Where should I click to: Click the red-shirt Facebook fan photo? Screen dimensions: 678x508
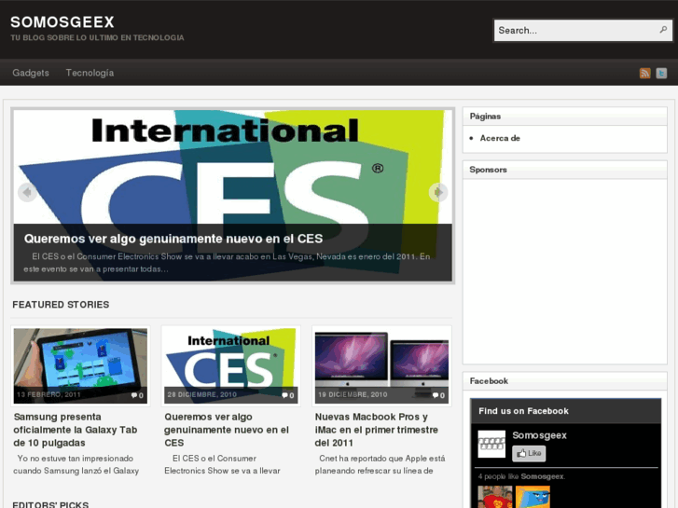click(x=494, y=497)
